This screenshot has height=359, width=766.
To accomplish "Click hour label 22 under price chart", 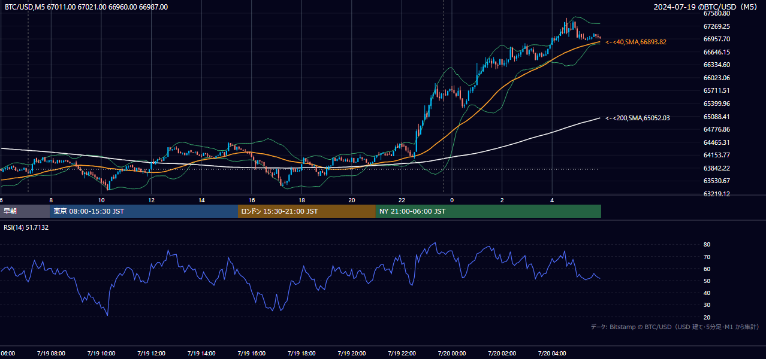I will pyautogui.click(x=402, y=200).
